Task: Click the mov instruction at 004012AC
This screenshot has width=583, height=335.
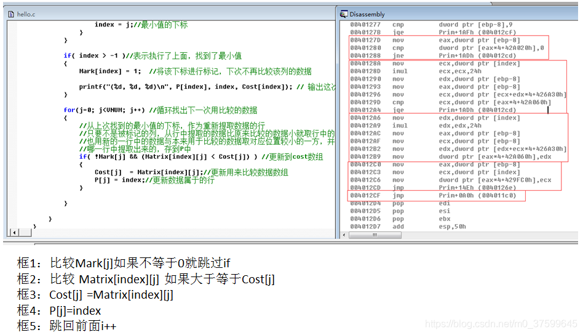Action: tap(435, 133)
